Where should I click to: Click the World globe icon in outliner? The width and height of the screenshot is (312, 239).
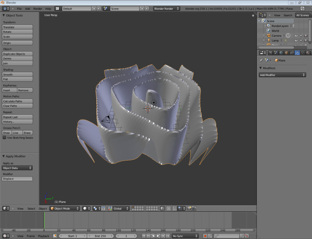tap(269, 31)
